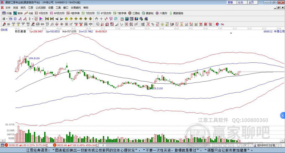Open the P数字表 tool

tap(73, 13)
